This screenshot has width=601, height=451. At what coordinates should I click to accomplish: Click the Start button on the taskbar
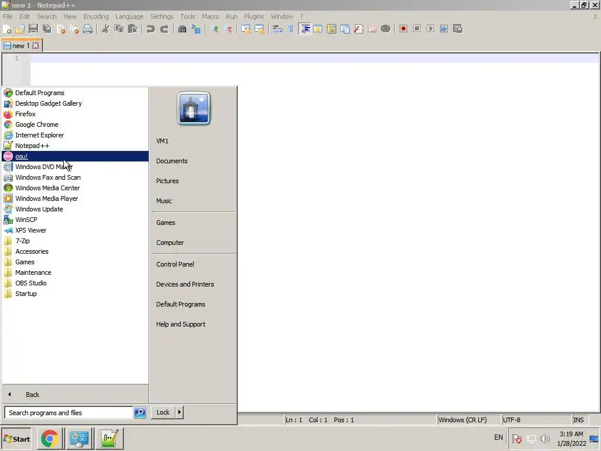(x=16, y=439)
